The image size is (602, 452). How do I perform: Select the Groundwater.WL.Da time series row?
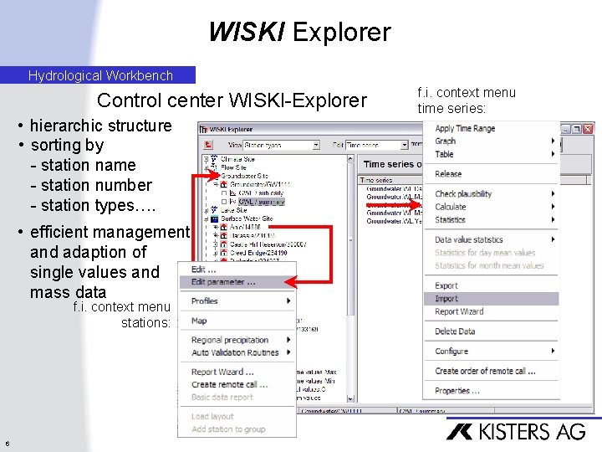394,188
